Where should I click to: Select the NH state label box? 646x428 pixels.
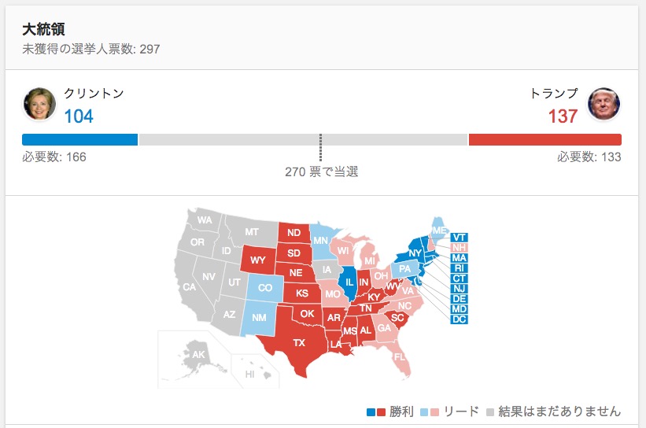460,247
